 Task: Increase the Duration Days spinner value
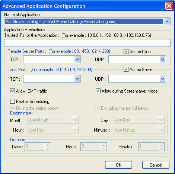[47, 145]
